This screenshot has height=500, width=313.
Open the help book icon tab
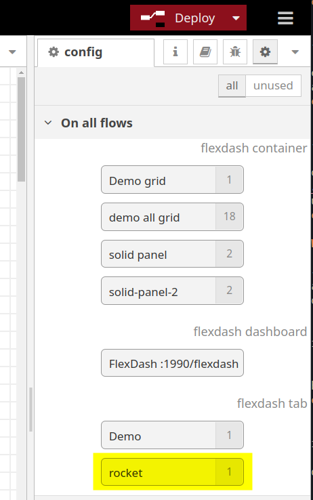point(205,51)
